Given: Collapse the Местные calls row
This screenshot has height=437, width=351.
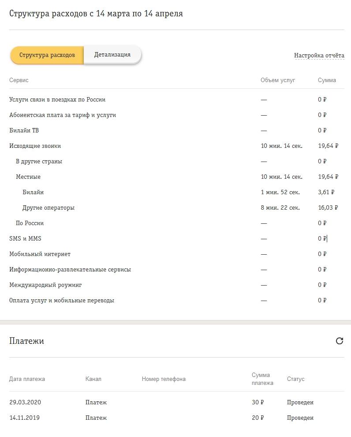Looking at the screenshot, I should point(177,177).
